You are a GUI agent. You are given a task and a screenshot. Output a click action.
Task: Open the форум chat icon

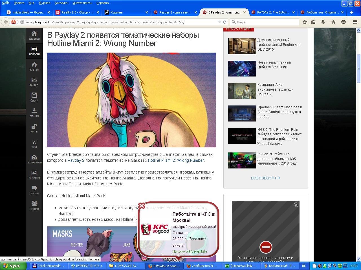click(x=34, y=190)
